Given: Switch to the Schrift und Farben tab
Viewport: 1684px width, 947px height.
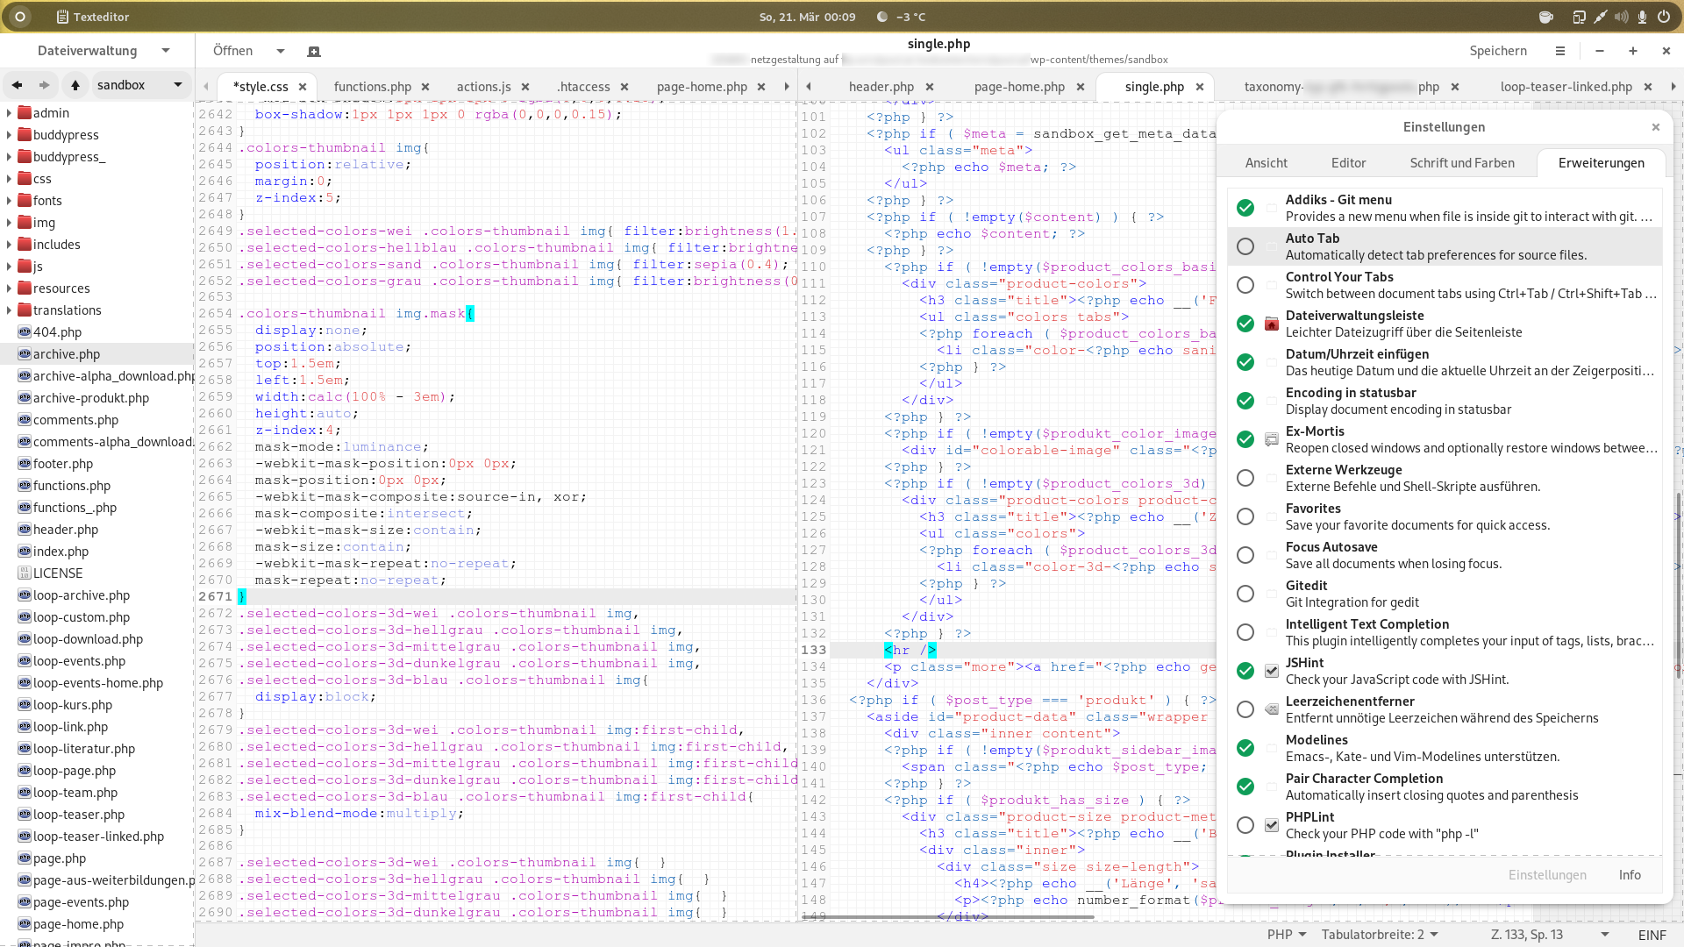Looking at the screenshot, I should (x=1461, y=163).
